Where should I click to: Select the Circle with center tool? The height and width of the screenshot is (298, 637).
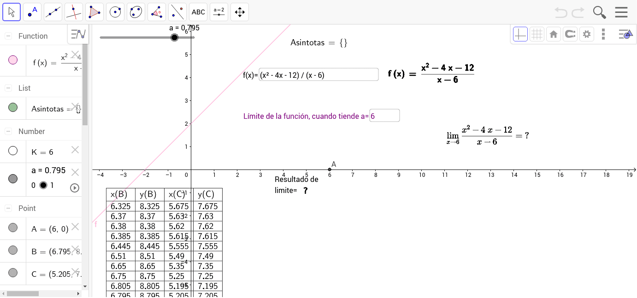point(115,12)
